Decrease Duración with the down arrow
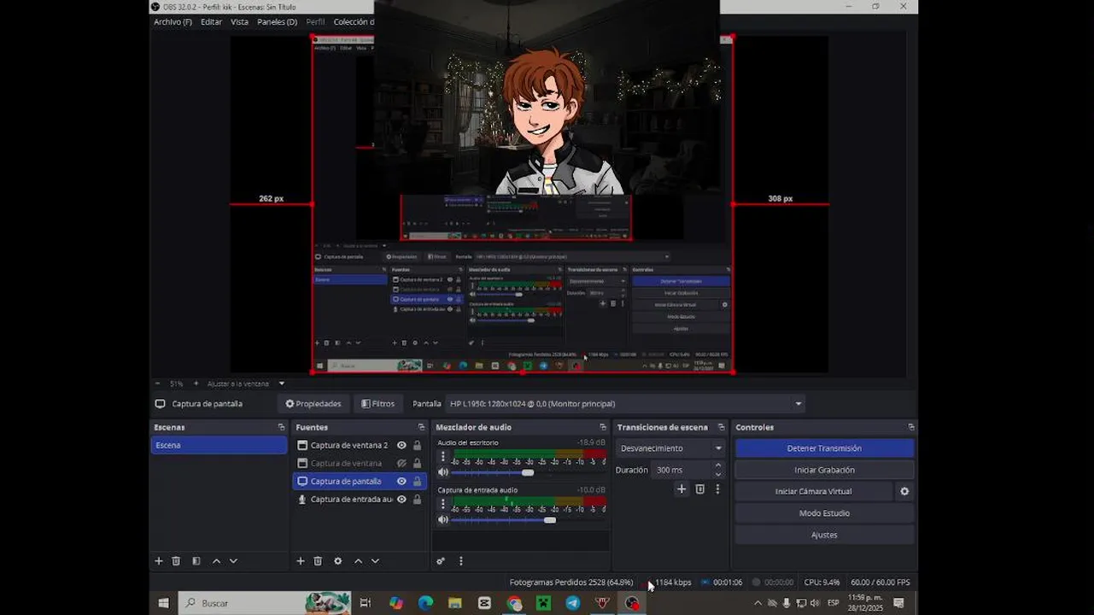The height and width of the screenshot is (615, 1094). click(x=717, y=474)
